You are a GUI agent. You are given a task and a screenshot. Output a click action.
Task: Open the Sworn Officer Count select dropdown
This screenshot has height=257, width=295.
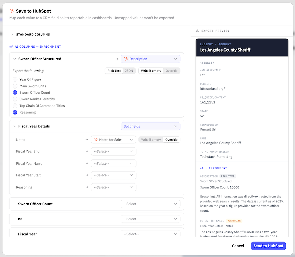pyautogui.click(x=150, y=204)
